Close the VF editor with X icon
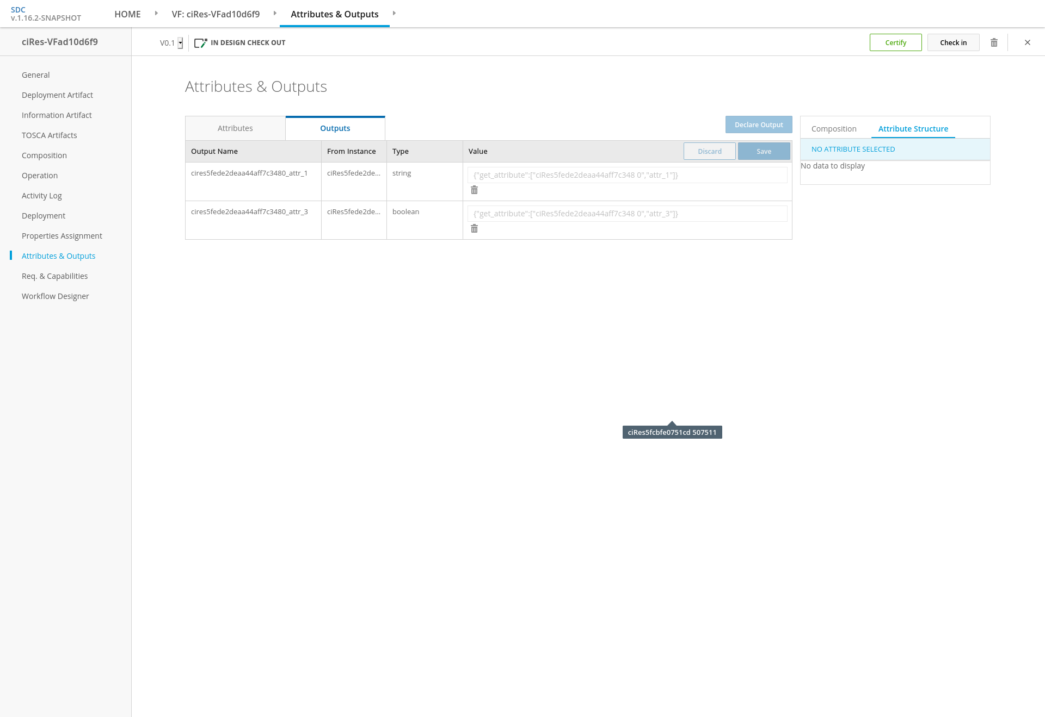1045x717 pixels. (1028, 42)
